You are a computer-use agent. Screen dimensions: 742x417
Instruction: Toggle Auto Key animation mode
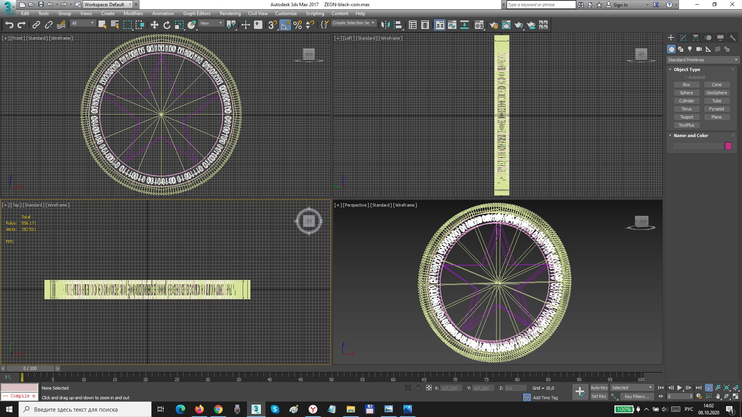[599, 388]
